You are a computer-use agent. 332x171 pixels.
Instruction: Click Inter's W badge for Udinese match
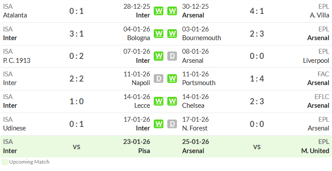coord(159,124)
